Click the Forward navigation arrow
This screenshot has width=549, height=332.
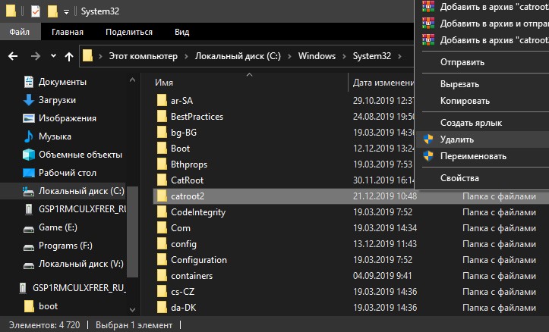click(36, 56)
